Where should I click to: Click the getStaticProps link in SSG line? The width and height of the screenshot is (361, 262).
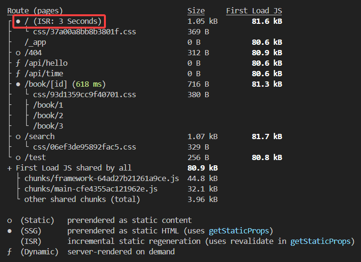click(239, 231)
